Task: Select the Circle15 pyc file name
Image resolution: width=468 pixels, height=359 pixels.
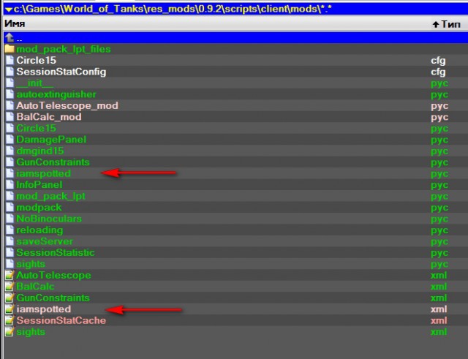Action: [36, 129]
